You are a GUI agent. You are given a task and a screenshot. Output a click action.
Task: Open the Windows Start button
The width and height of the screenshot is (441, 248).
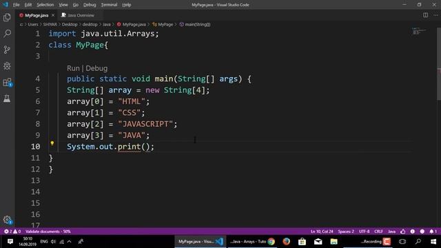[x=433, y=241]
